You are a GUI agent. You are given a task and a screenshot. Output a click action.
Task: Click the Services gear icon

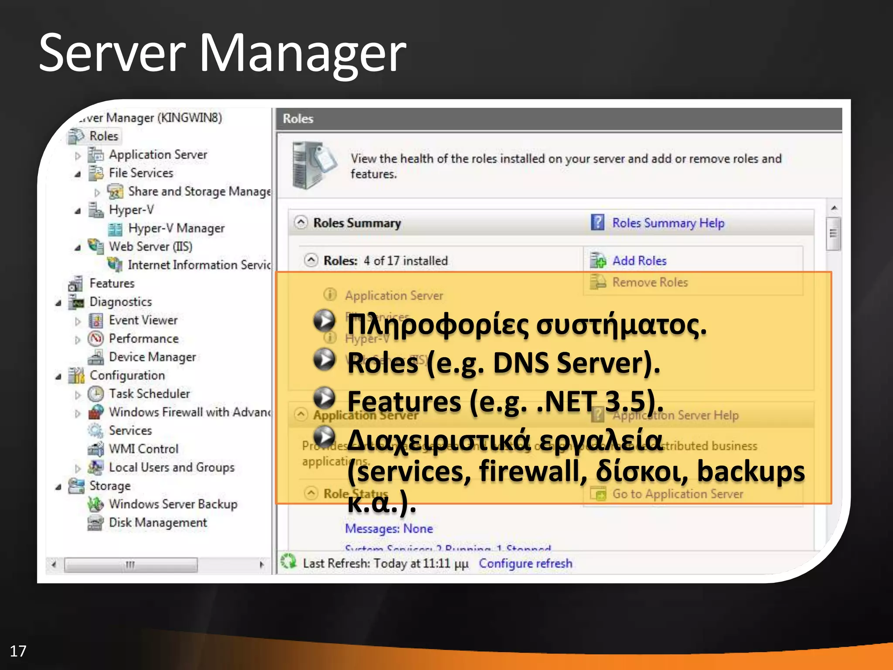click(95, 431)
